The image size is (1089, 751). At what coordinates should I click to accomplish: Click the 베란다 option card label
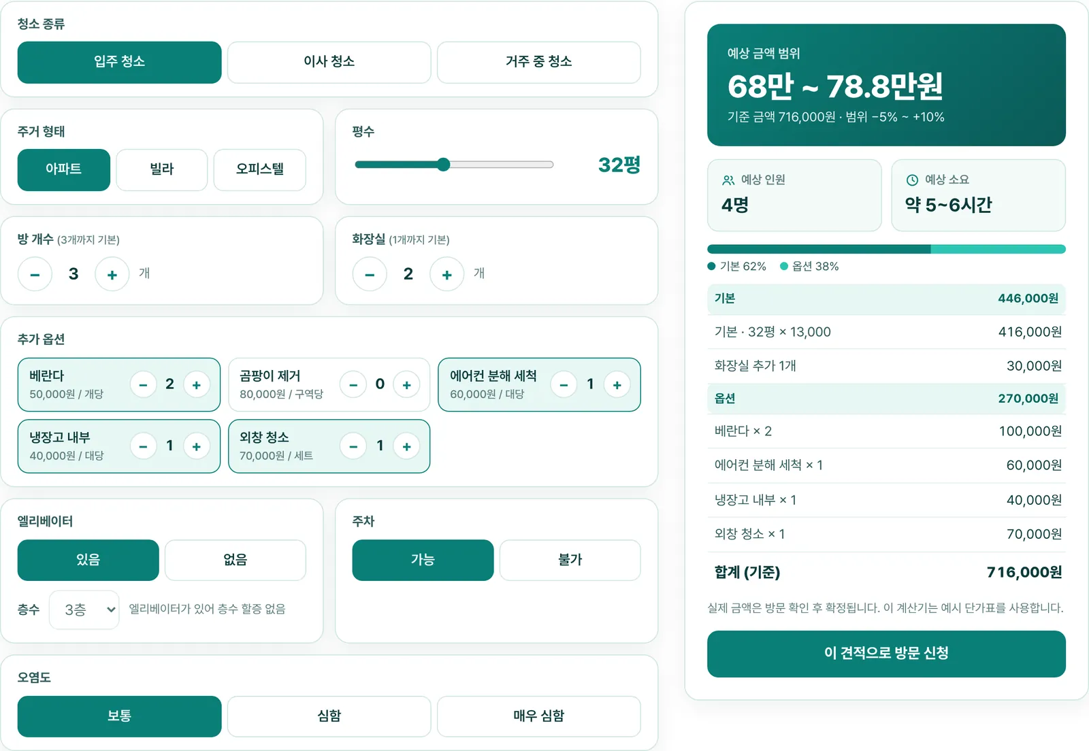[47, 376]
